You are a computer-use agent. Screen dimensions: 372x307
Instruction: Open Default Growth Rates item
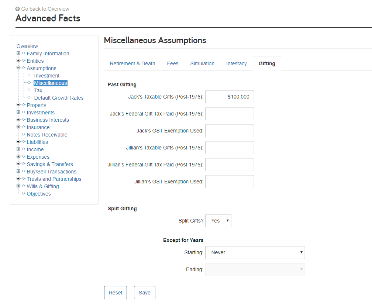click(x=59, y=98)
